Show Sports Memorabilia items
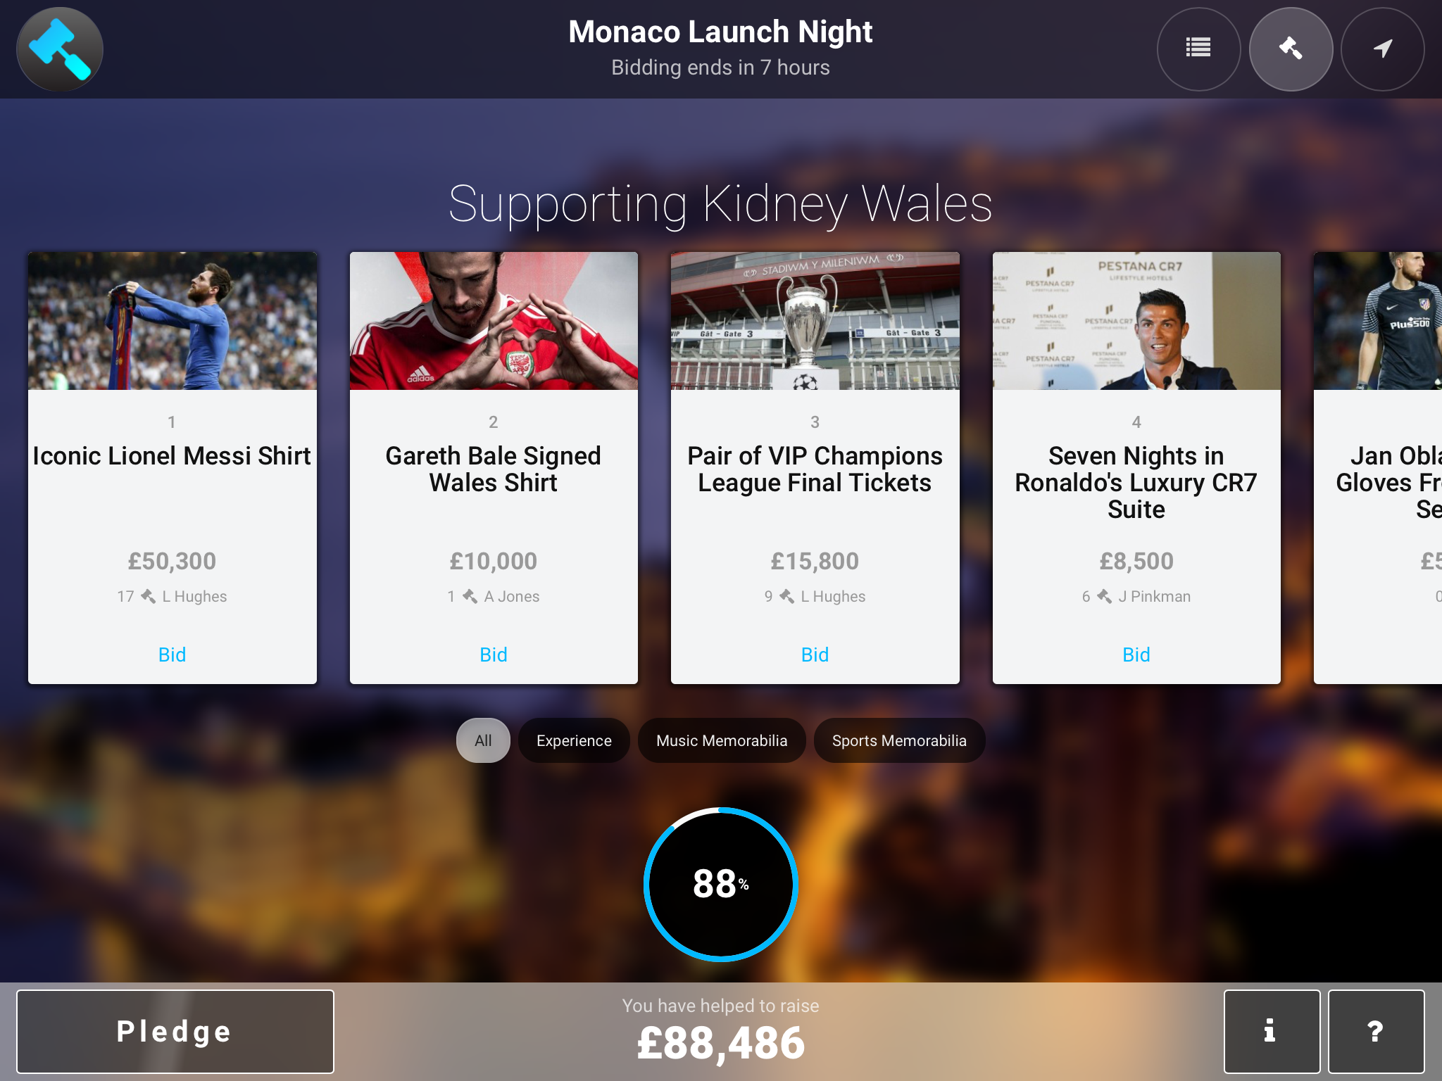The height and width of the screenshot is (1081, 1442). click(899, 740)
